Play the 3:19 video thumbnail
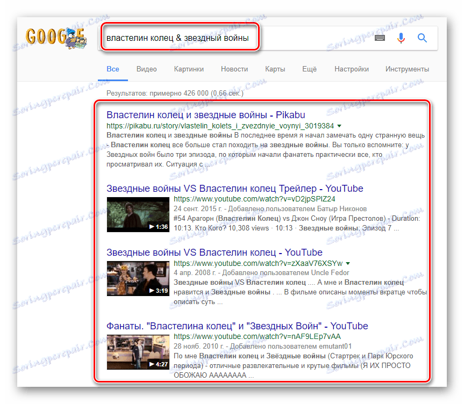The image size is (464, 404). click(138, 279)
